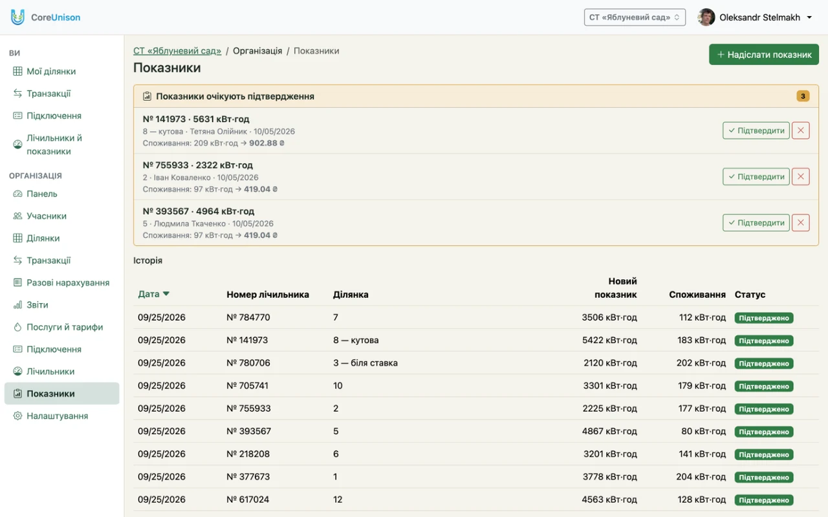This screenshot has width=828, height=517.
Task: Click the Налаштування gear icon
Action: pyautogui.click(x=17, y=416)
